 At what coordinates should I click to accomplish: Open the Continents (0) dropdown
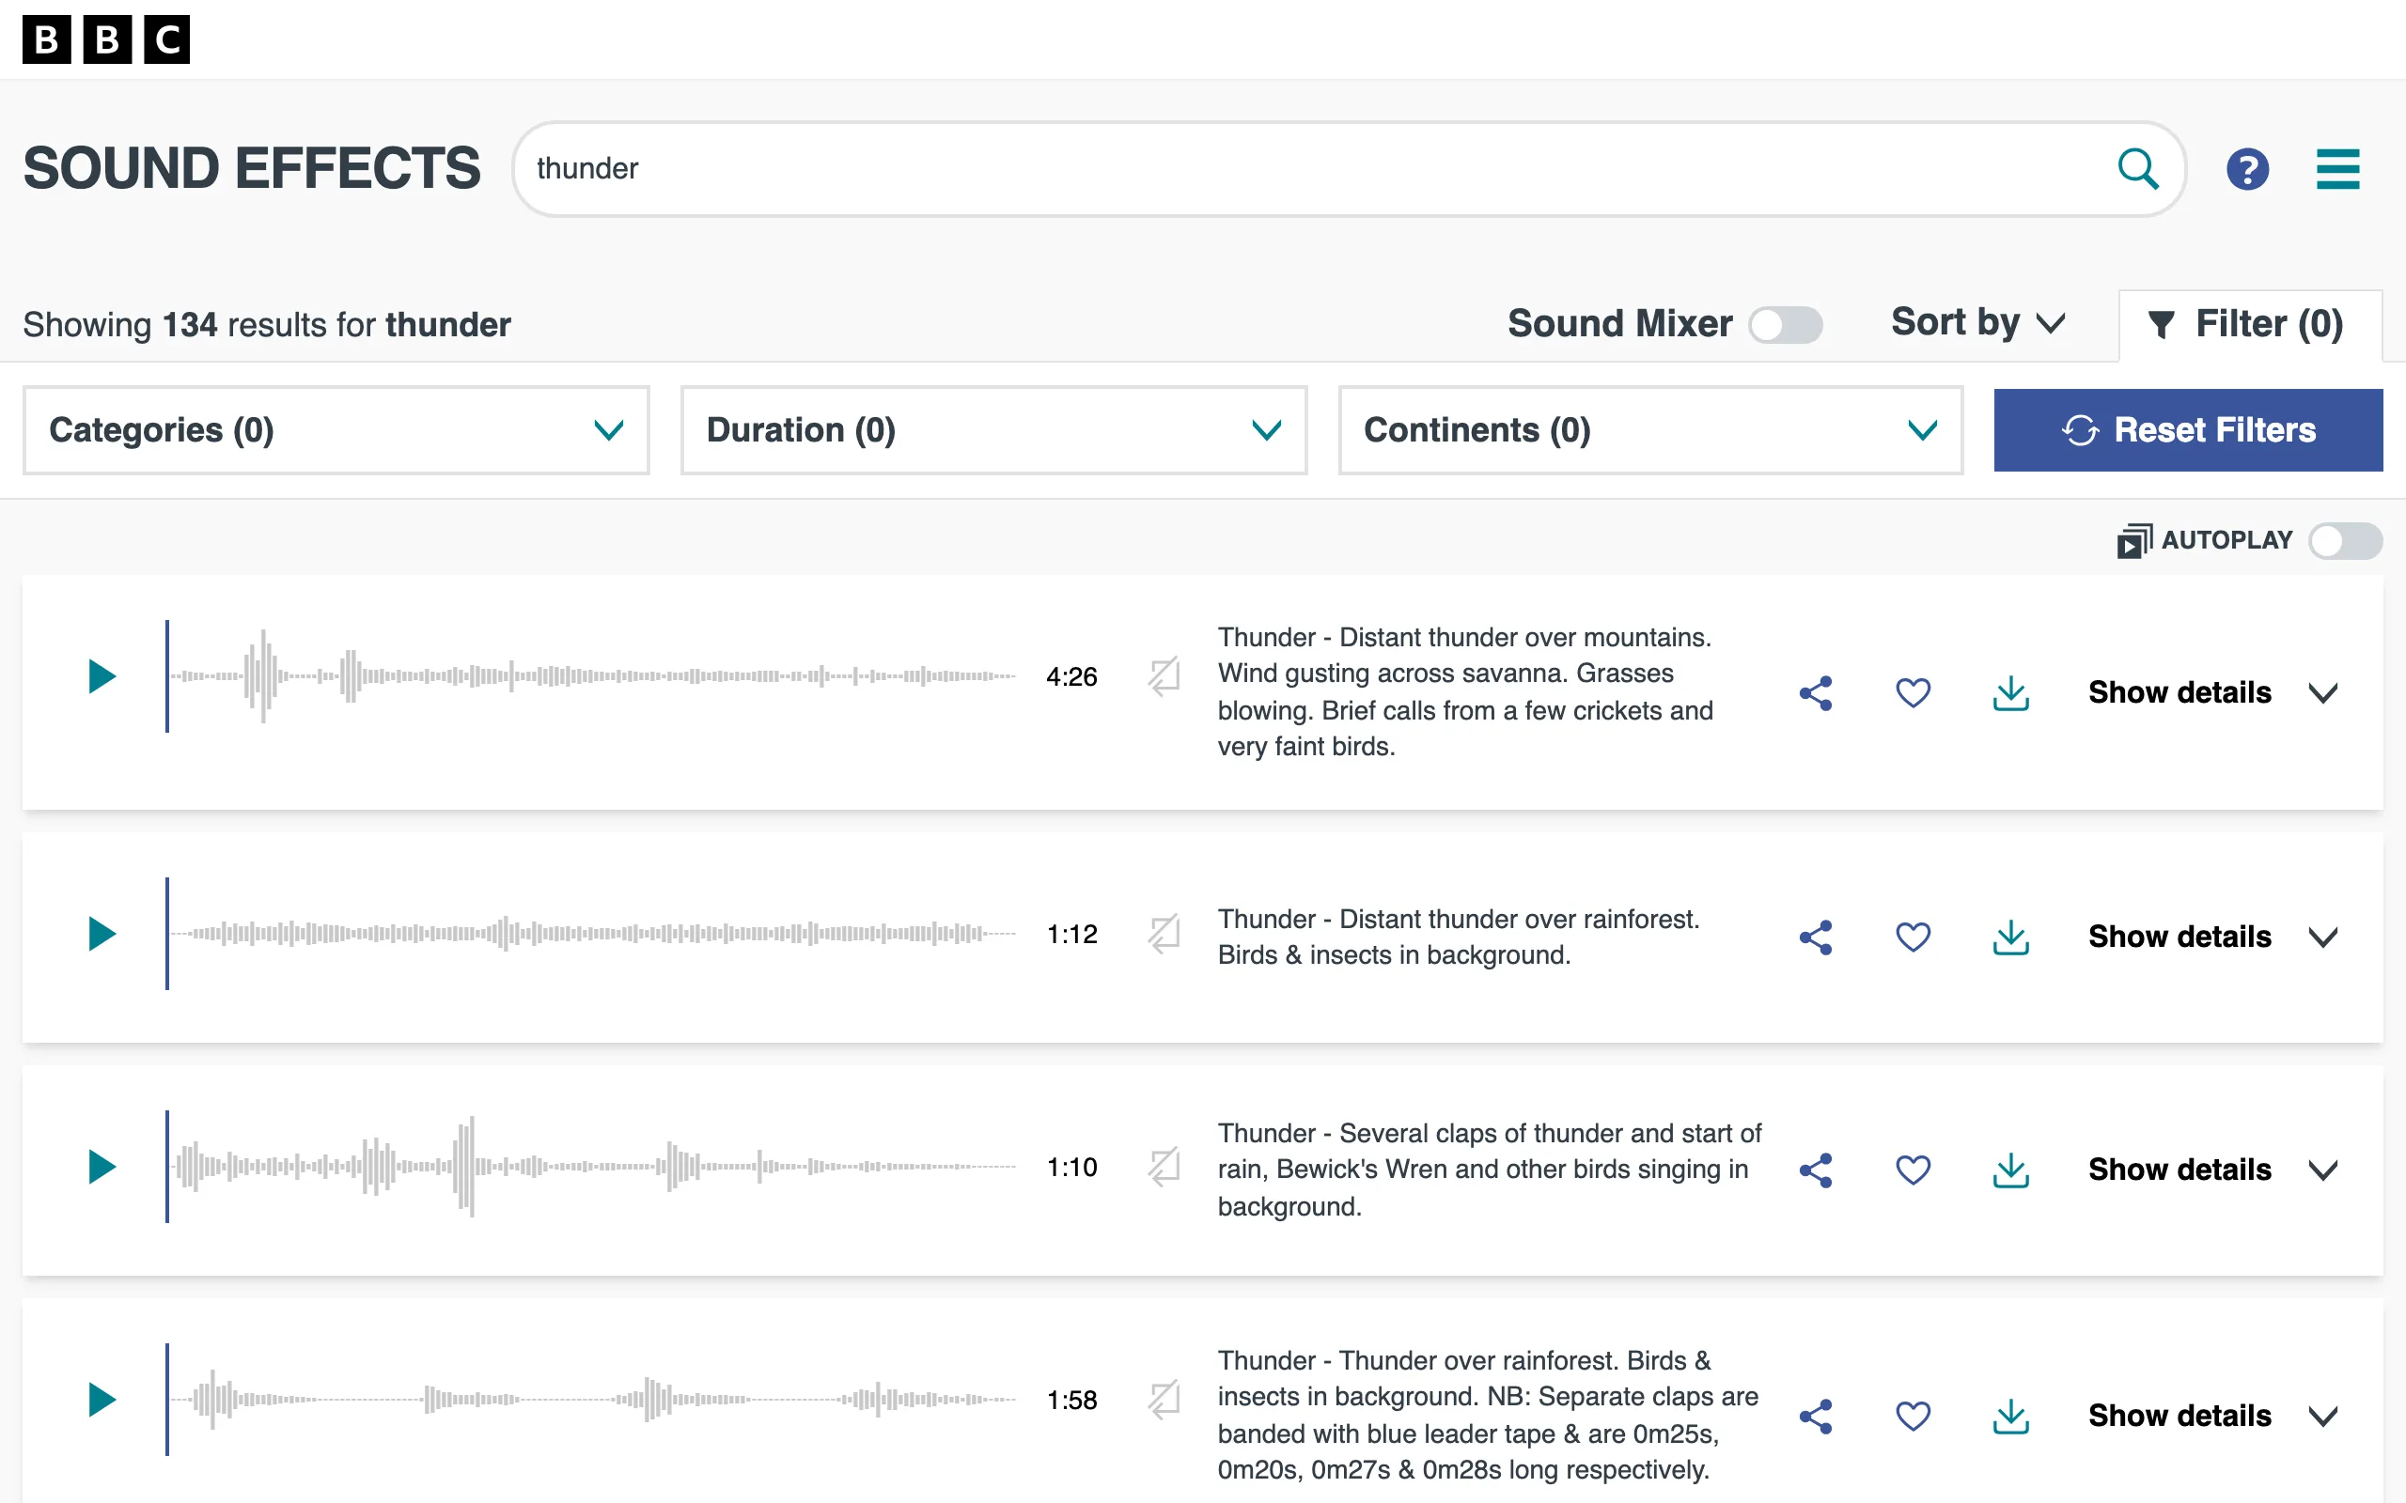pos(1650,430)
